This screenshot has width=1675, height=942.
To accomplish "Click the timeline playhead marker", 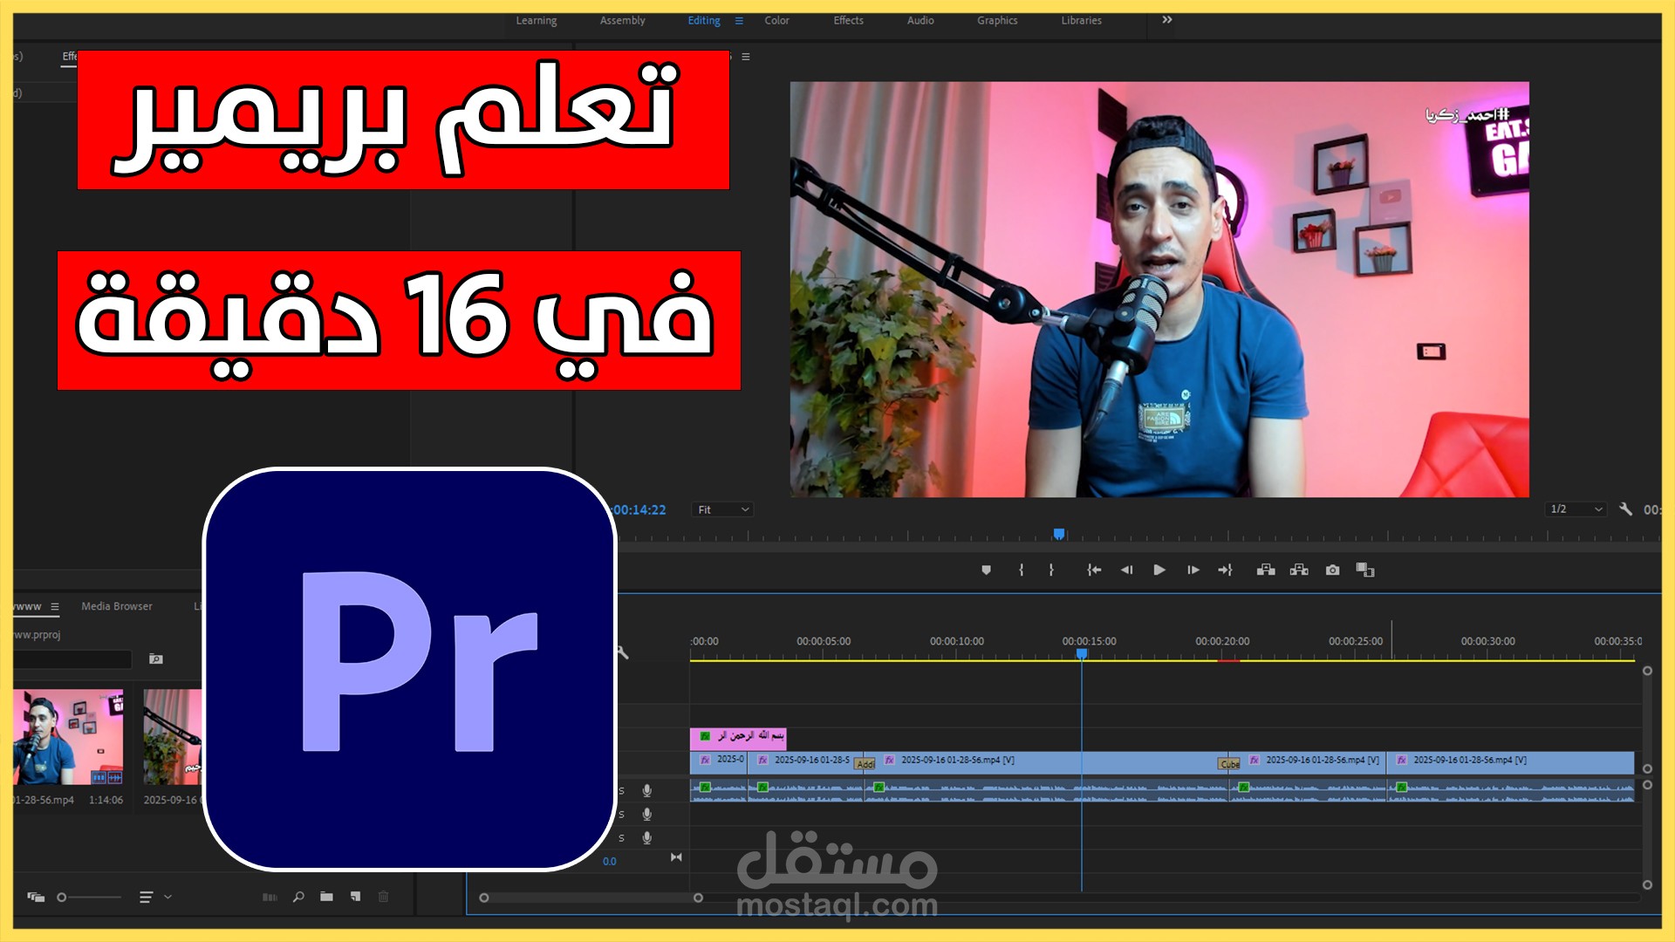I will [1082, 652].
